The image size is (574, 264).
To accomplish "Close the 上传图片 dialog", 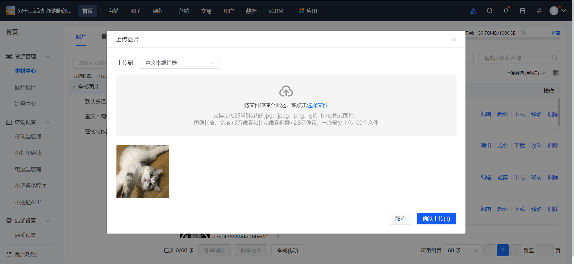I will point(454,39).
